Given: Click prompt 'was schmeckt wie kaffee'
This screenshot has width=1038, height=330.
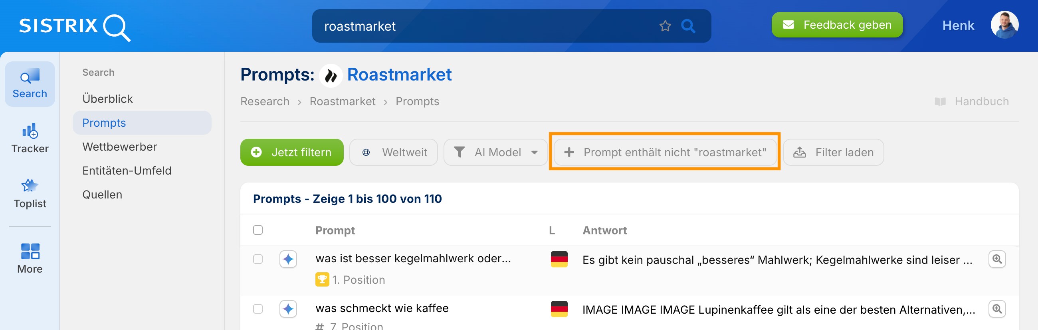Looking at the screenshot, I should tap(382, 308).
